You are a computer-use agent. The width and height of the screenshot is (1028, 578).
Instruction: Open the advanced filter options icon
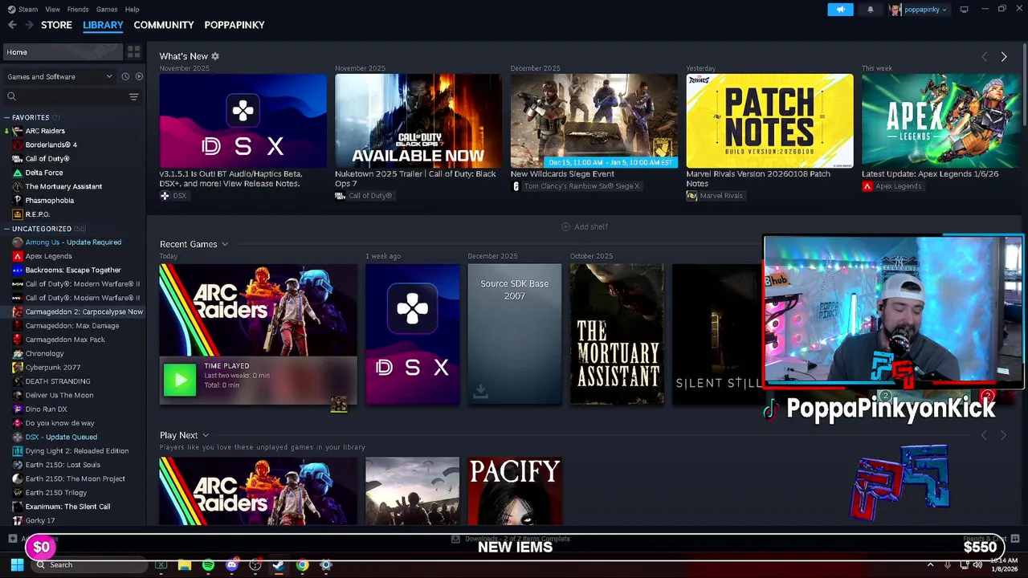tap(133, 96)
